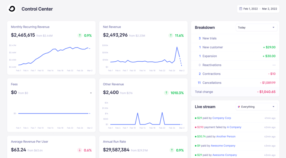Click the up arrow beside Annual Run Rate 0.9%
This screenshot has width=286, height=158.
(172, 150)
